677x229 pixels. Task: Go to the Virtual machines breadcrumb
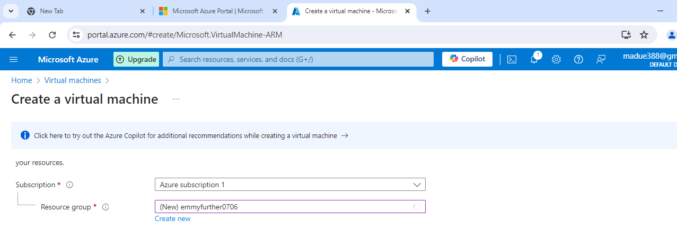(x=73, y=80)
